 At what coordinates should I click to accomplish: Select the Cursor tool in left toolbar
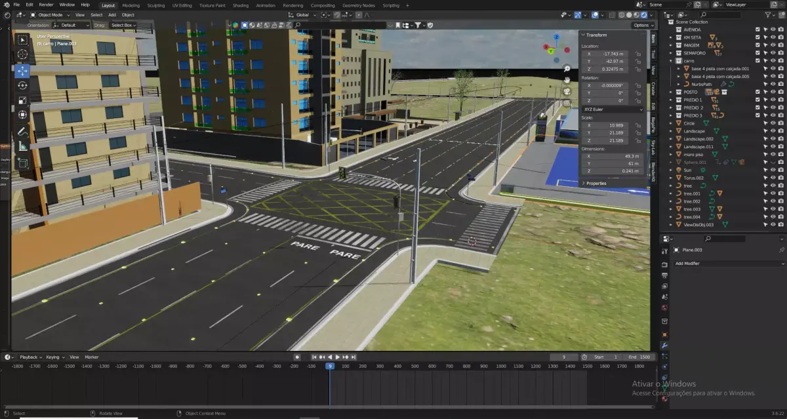point(22,54)
